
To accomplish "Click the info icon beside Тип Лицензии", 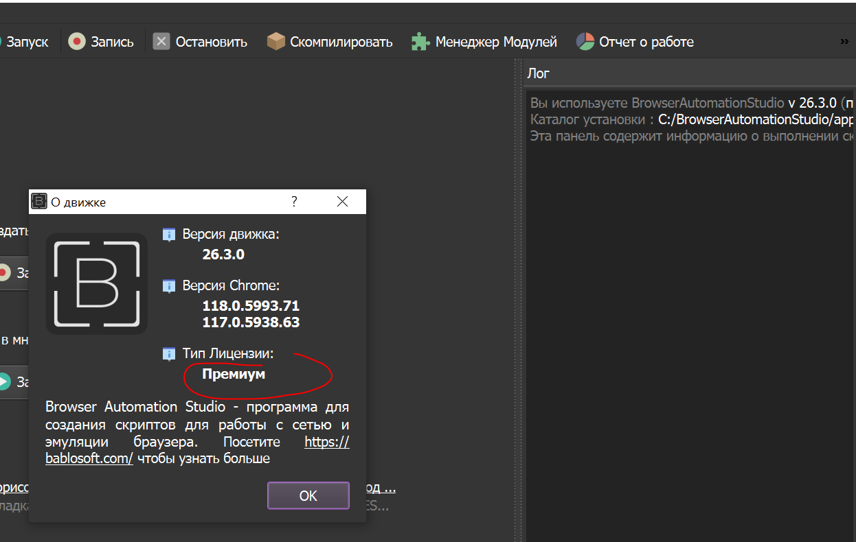I will click(169, 354).
